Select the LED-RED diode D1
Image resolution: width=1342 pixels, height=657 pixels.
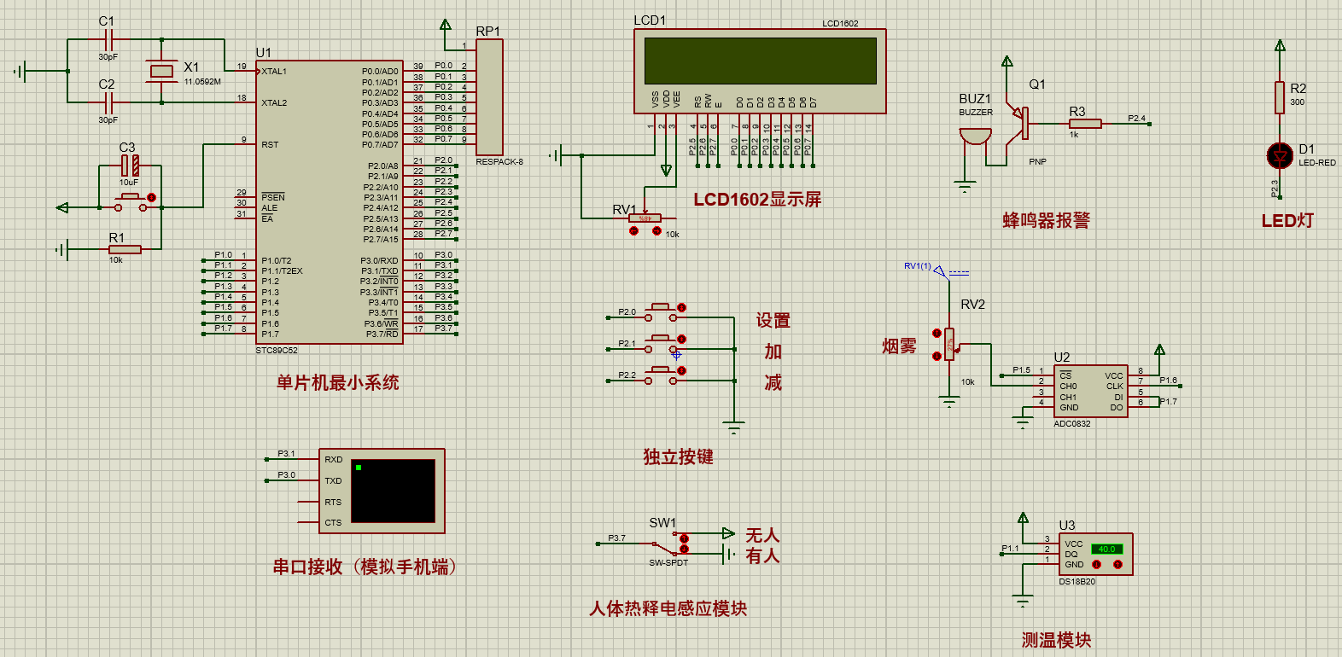click(1279, 155)
